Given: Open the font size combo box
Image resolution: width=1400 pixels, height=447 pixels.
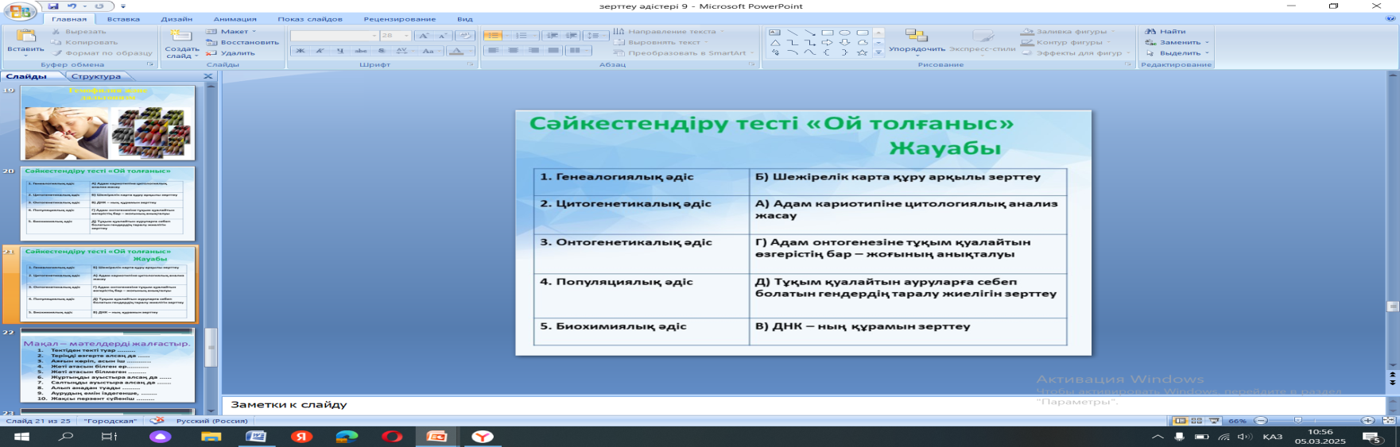Looking at the screenshot, I should pyautogui.click(x=394, y=36).
